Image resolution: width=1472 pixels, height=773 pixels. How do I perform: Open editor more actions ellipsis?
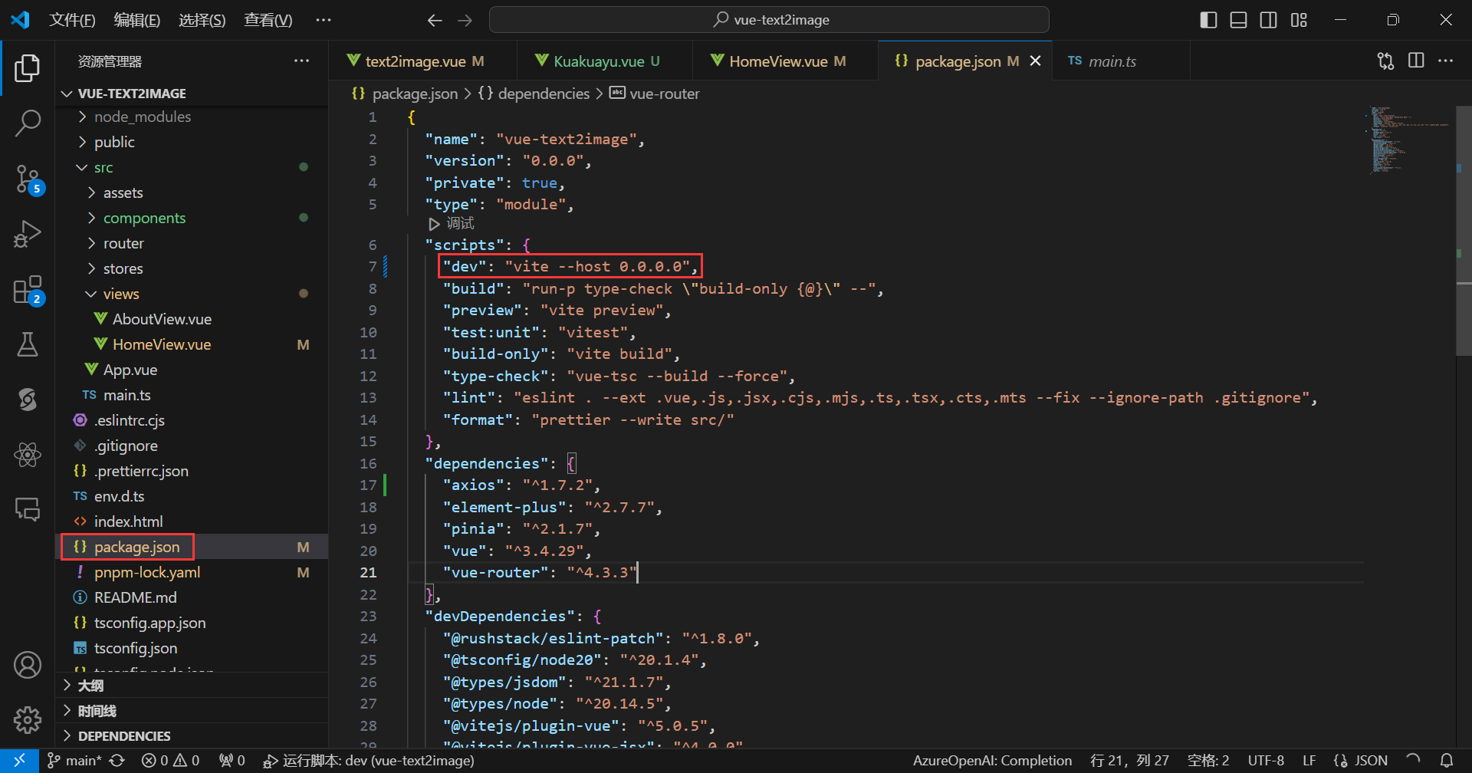pyautogui.click(x=1445, y=61)
